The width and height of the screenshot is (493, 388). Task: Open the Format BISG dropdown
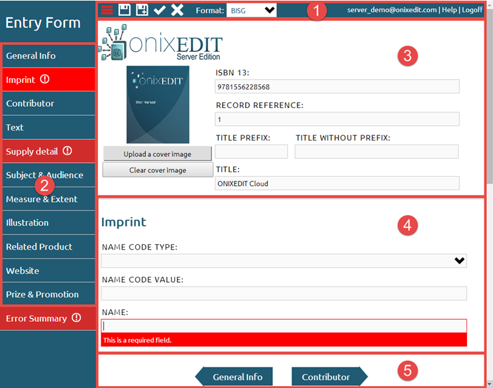[x=251, y=11]
